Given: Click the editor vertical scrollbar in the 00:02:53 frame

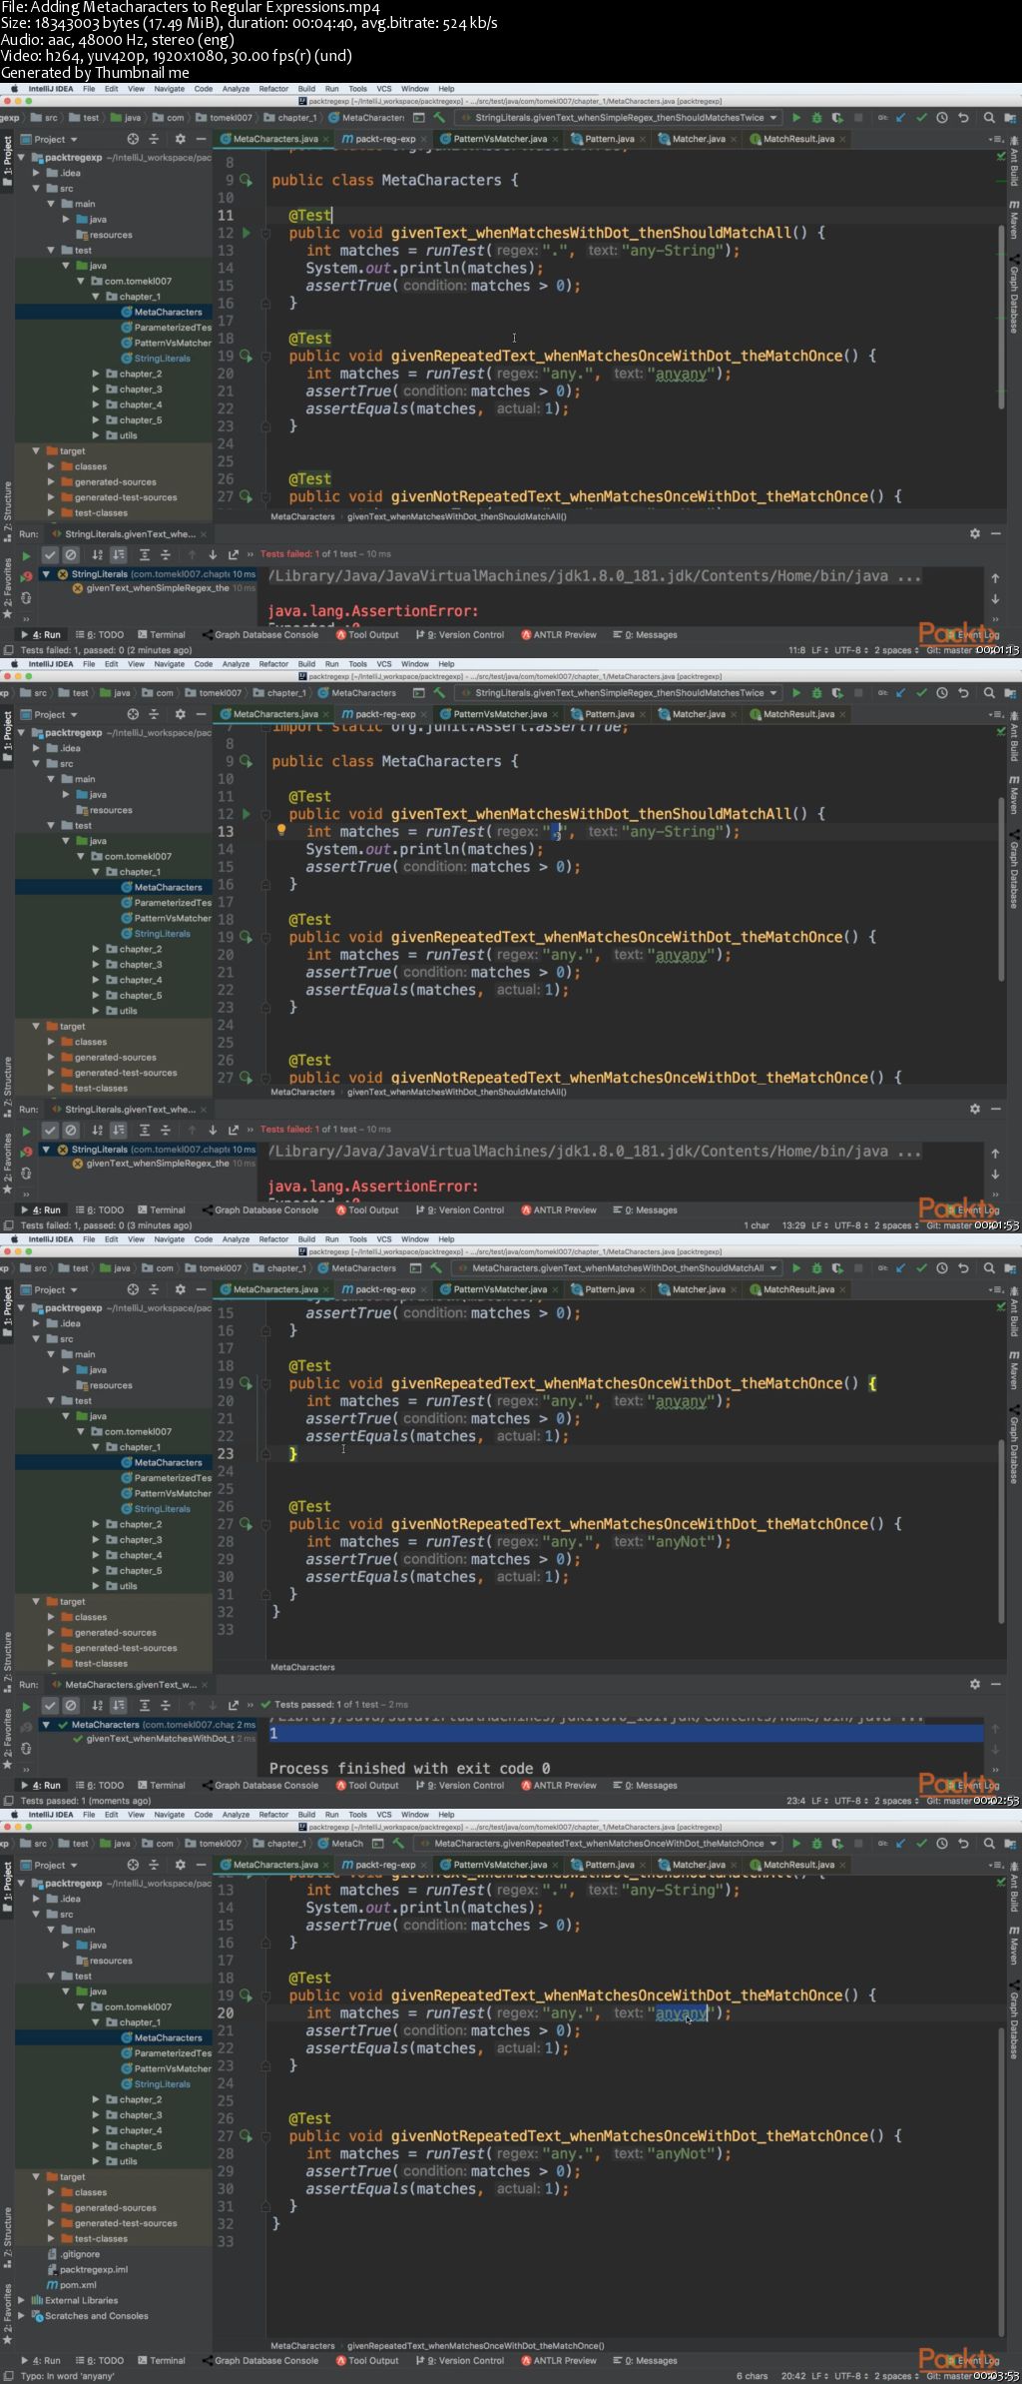Looking at the screenshot, I should pos(1001,1530).
